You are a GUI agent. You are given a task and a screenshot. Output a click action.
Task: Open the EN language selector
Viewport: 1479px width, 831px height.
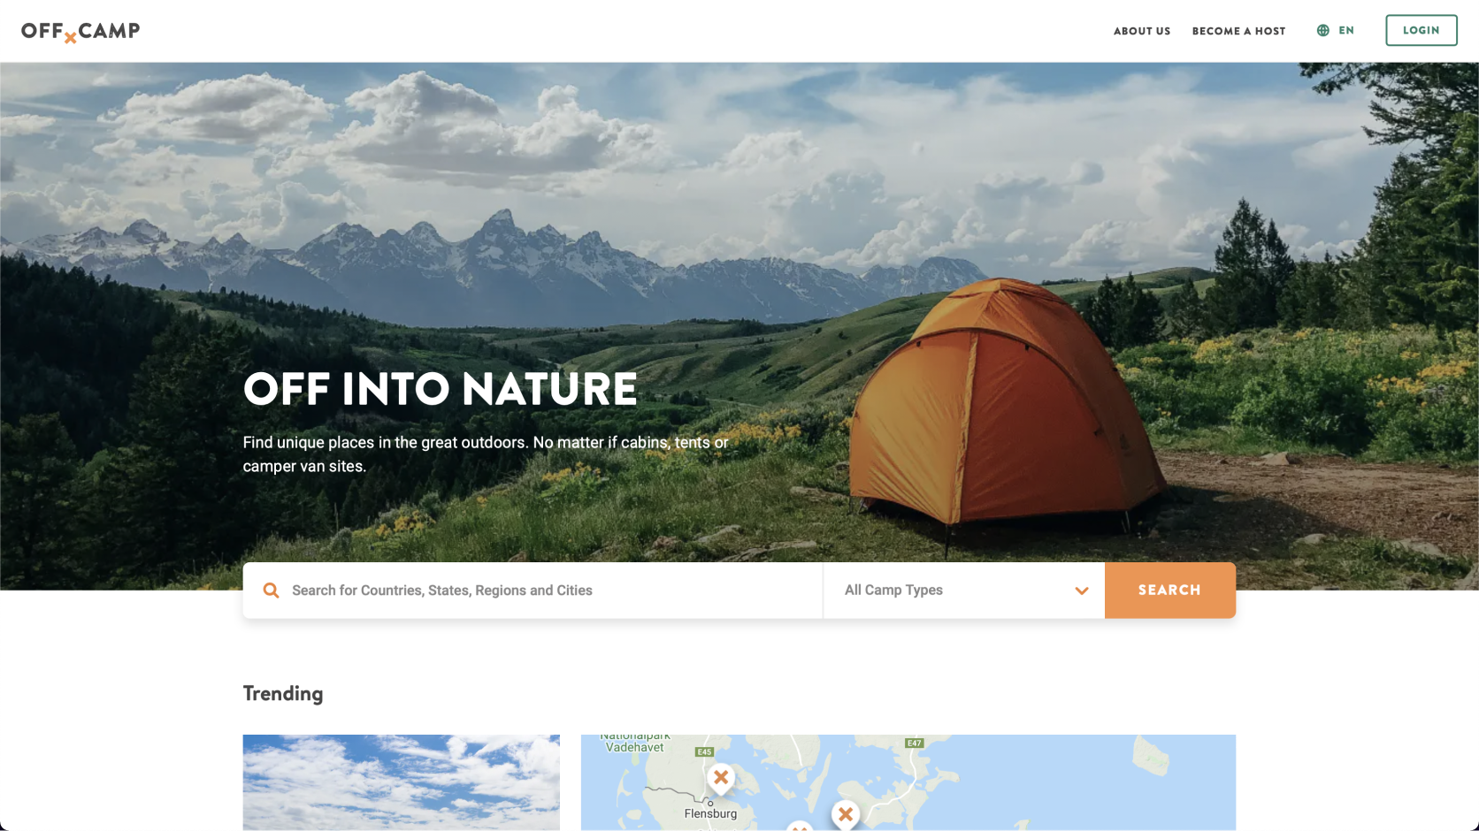click(x=1336, y=31)
